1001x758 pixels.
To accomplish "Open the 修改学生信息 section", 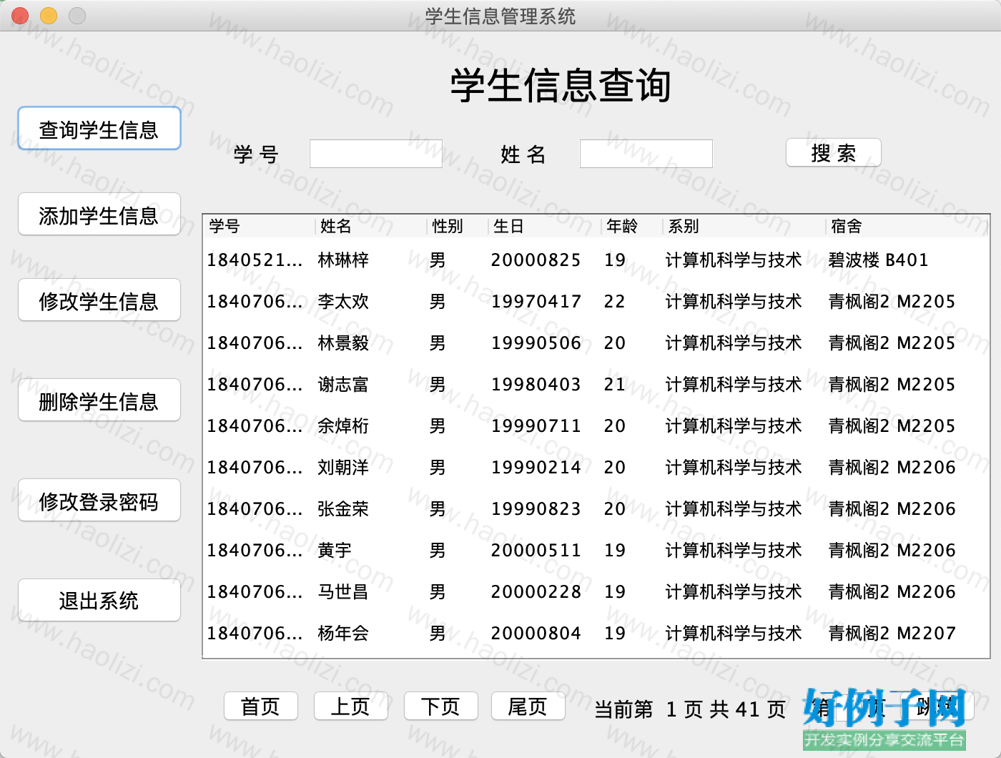I will point(99,300).
